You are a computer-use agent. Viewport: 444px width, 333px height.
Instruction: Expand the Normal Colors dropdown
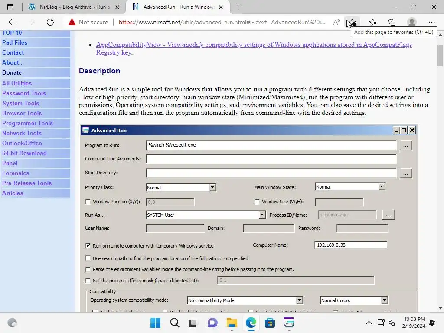click(x=384, y=300)
